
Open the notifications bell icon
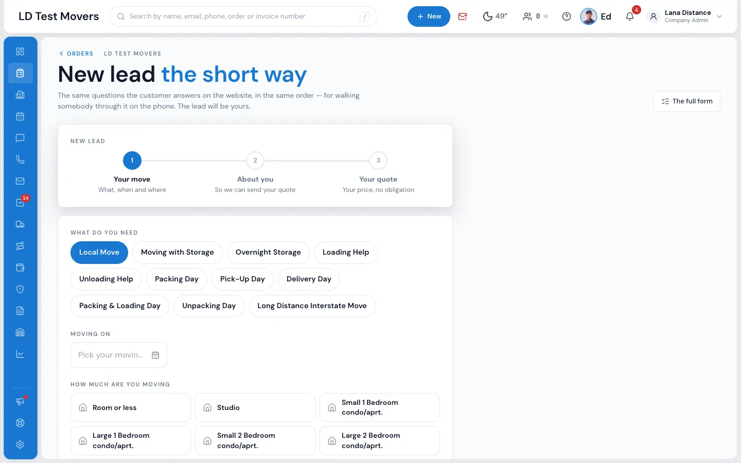pyautogui.click(x=630, y=16)
